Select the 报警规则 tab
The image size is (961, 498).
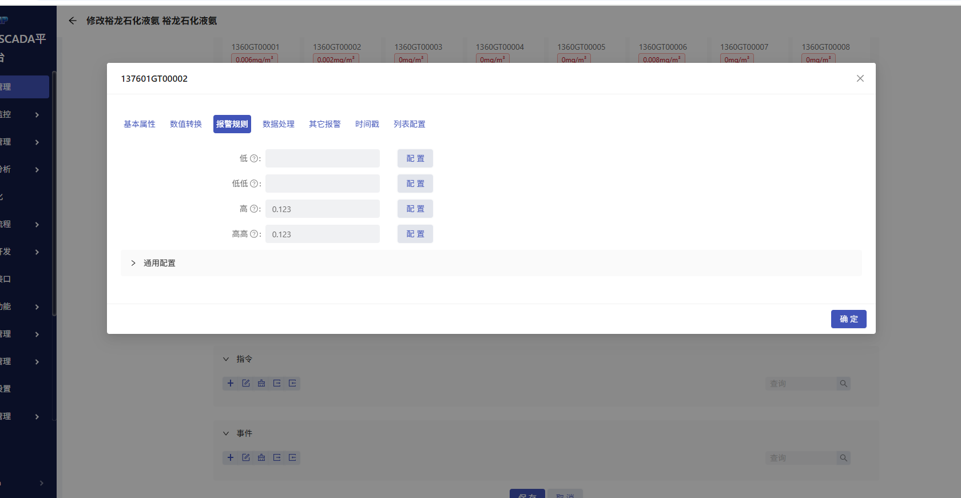click(x=232, y=124)
